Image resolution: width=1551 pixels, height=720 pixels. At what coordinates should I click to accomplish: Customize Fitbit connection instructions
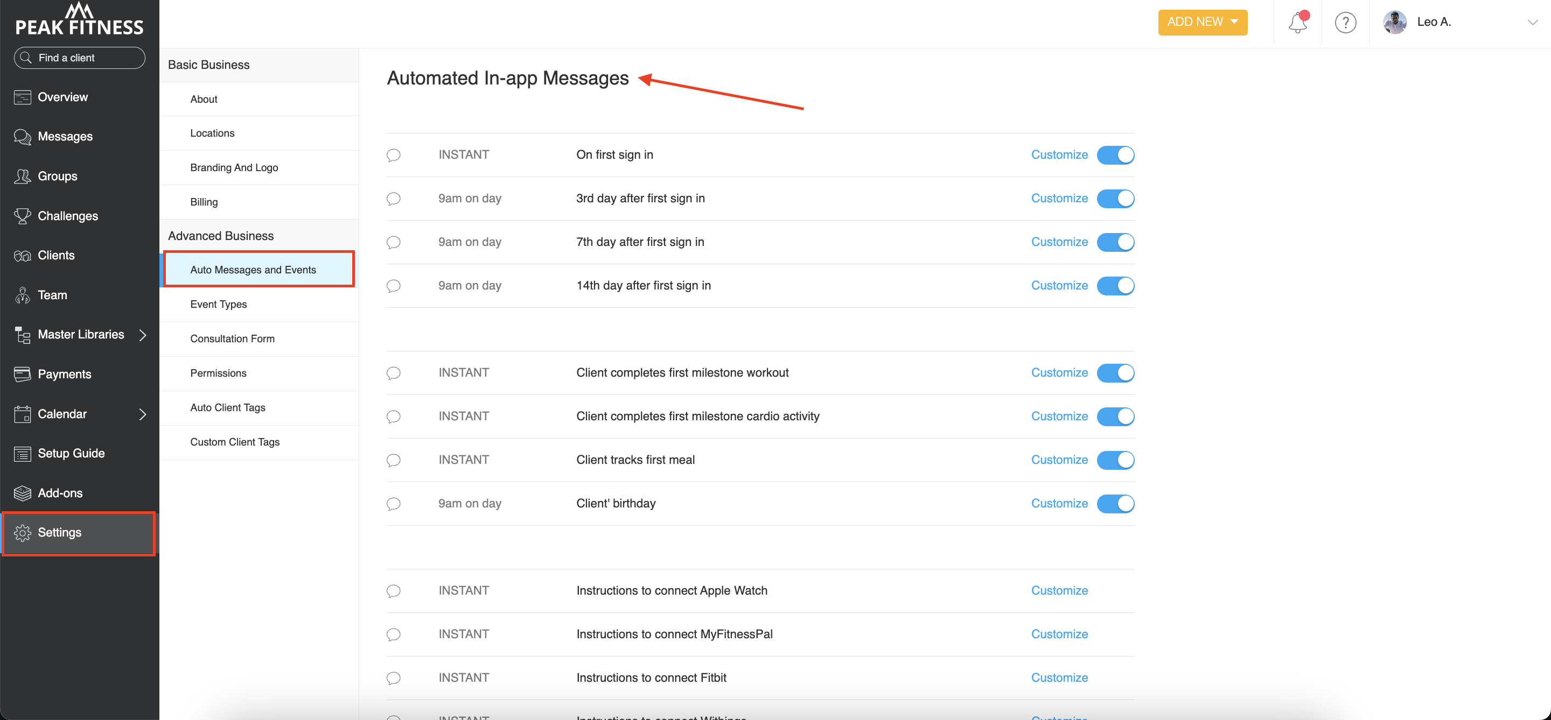[x=1059, y=678]
